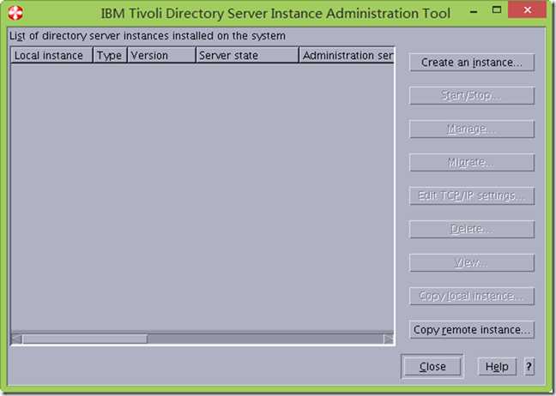This screenshot has height=396, width=556.
Task: Minimize the Instance Administration Tool window
Action: point(474,11)
